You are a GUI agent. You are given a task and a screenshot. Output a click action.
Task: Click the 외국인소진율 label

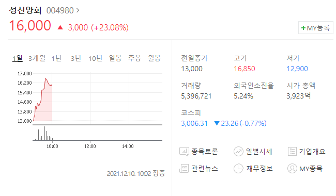(254, 86)
